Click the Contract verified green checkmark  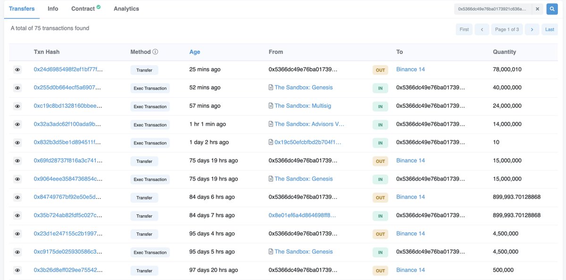point(99,7)
